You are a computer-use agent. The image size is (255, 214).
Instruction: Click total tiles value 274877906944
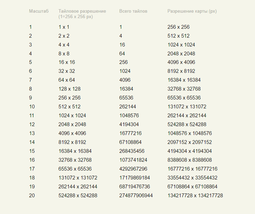coord(136,196)
